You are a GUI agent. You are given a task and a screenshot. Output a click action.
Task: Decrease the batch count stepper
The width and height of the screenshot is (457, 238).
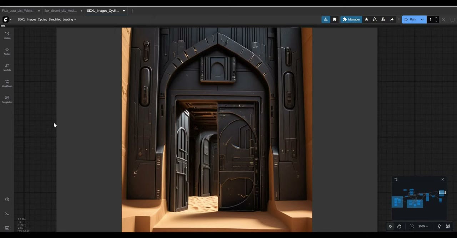click(436, 21)
